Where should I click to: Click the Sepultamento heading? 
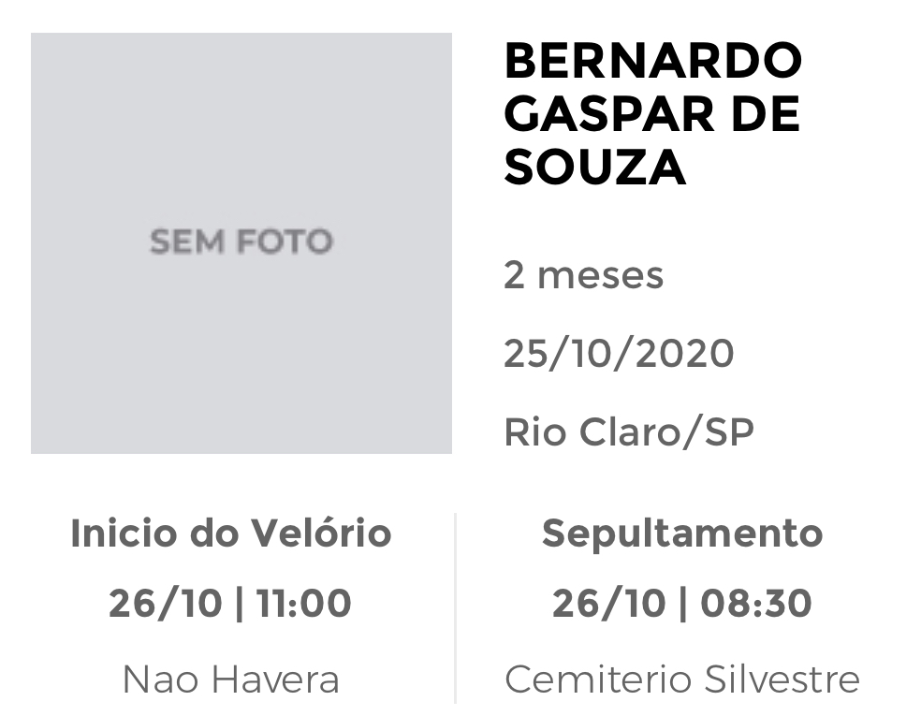pos(682,534)
